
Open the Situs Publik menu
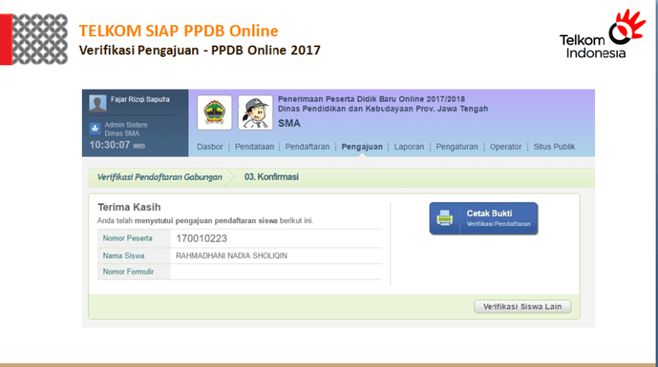coord(554,146)
